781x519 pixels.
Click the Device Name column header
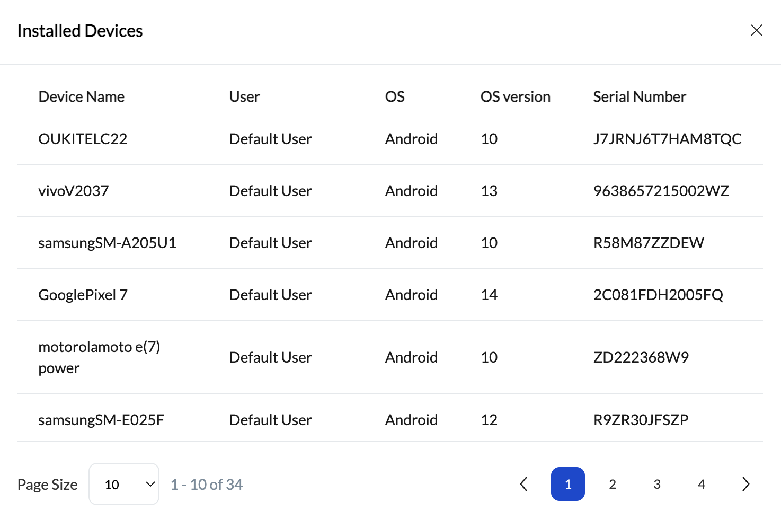click(x=82, y=96)
